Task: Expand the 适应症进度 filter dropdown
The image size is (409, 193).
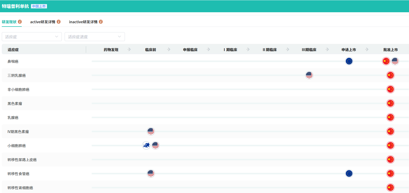Action: pos(95,37)
